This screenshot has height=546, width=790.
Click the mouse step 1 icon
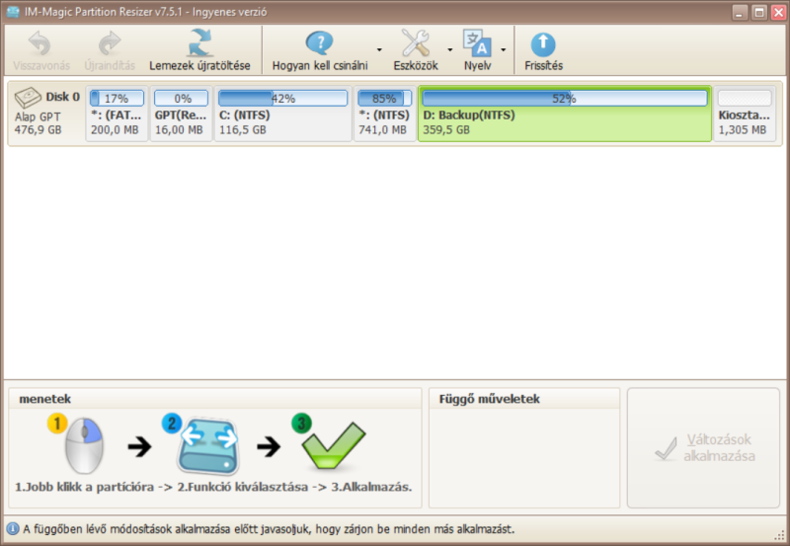(77, 443)
